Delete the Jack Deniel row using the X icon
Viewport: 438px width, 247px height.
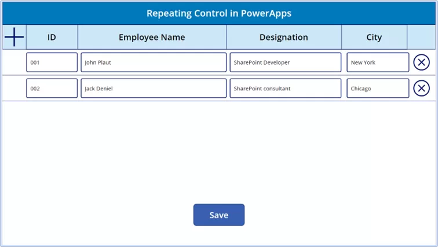421,88
